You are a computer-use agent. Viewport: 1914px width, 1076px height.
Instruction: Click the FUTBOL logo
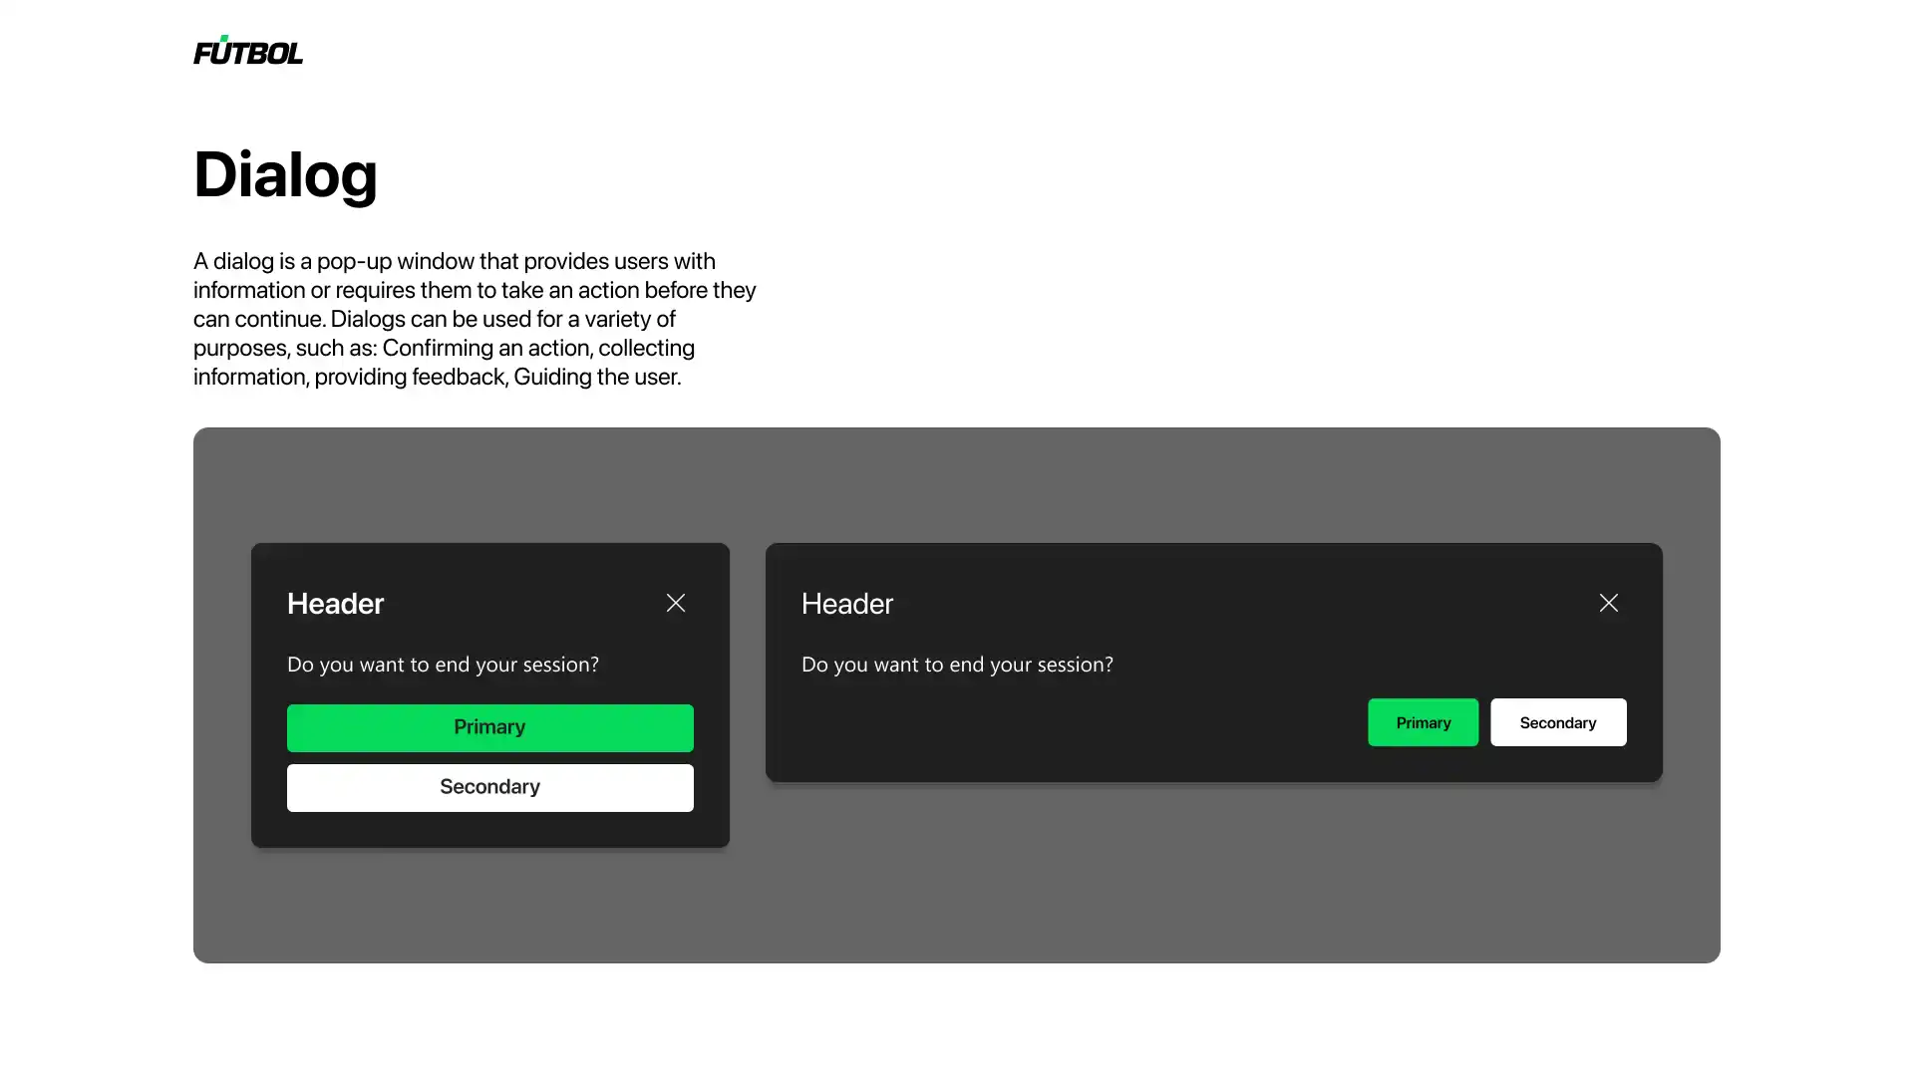[x=247, y=51]
